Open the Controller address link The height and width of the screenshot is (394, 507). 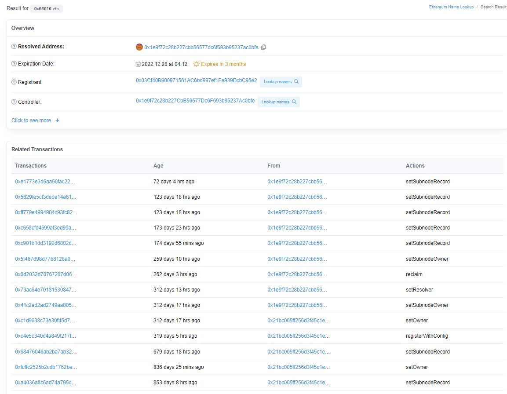(195, 101)
